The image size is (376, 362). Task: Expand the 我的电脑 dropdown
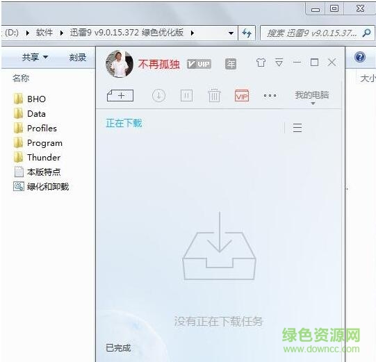(312, 97)
